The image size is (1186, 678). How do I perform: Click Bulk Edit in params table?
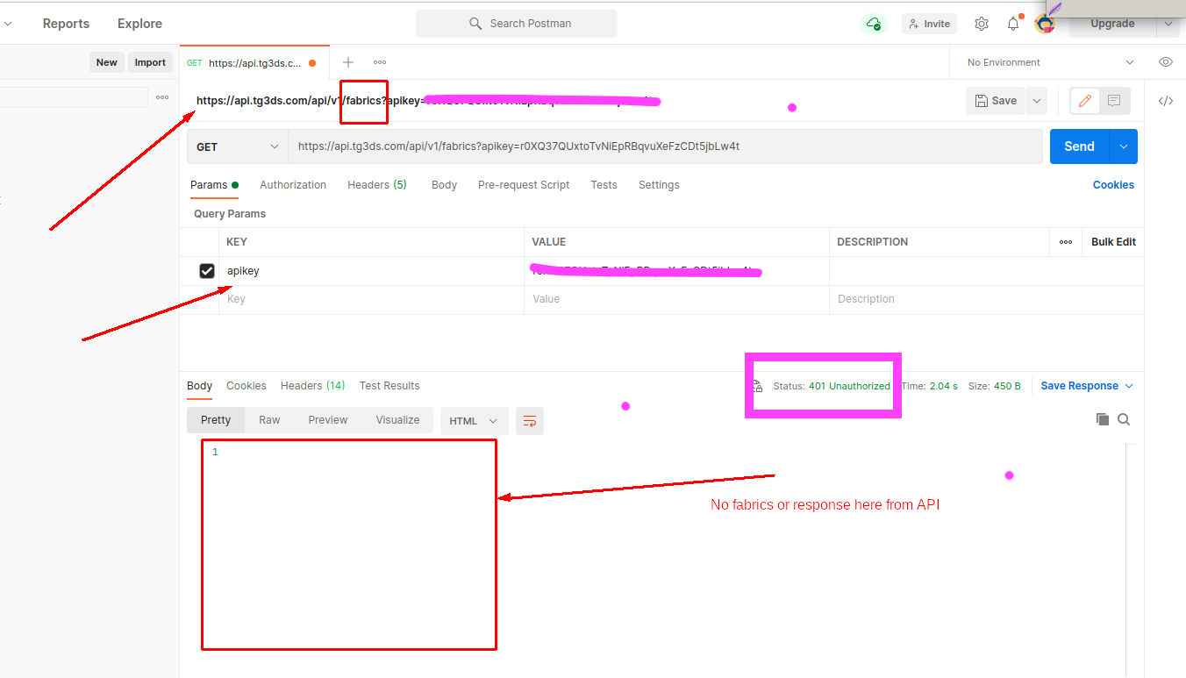(1113, 242)
